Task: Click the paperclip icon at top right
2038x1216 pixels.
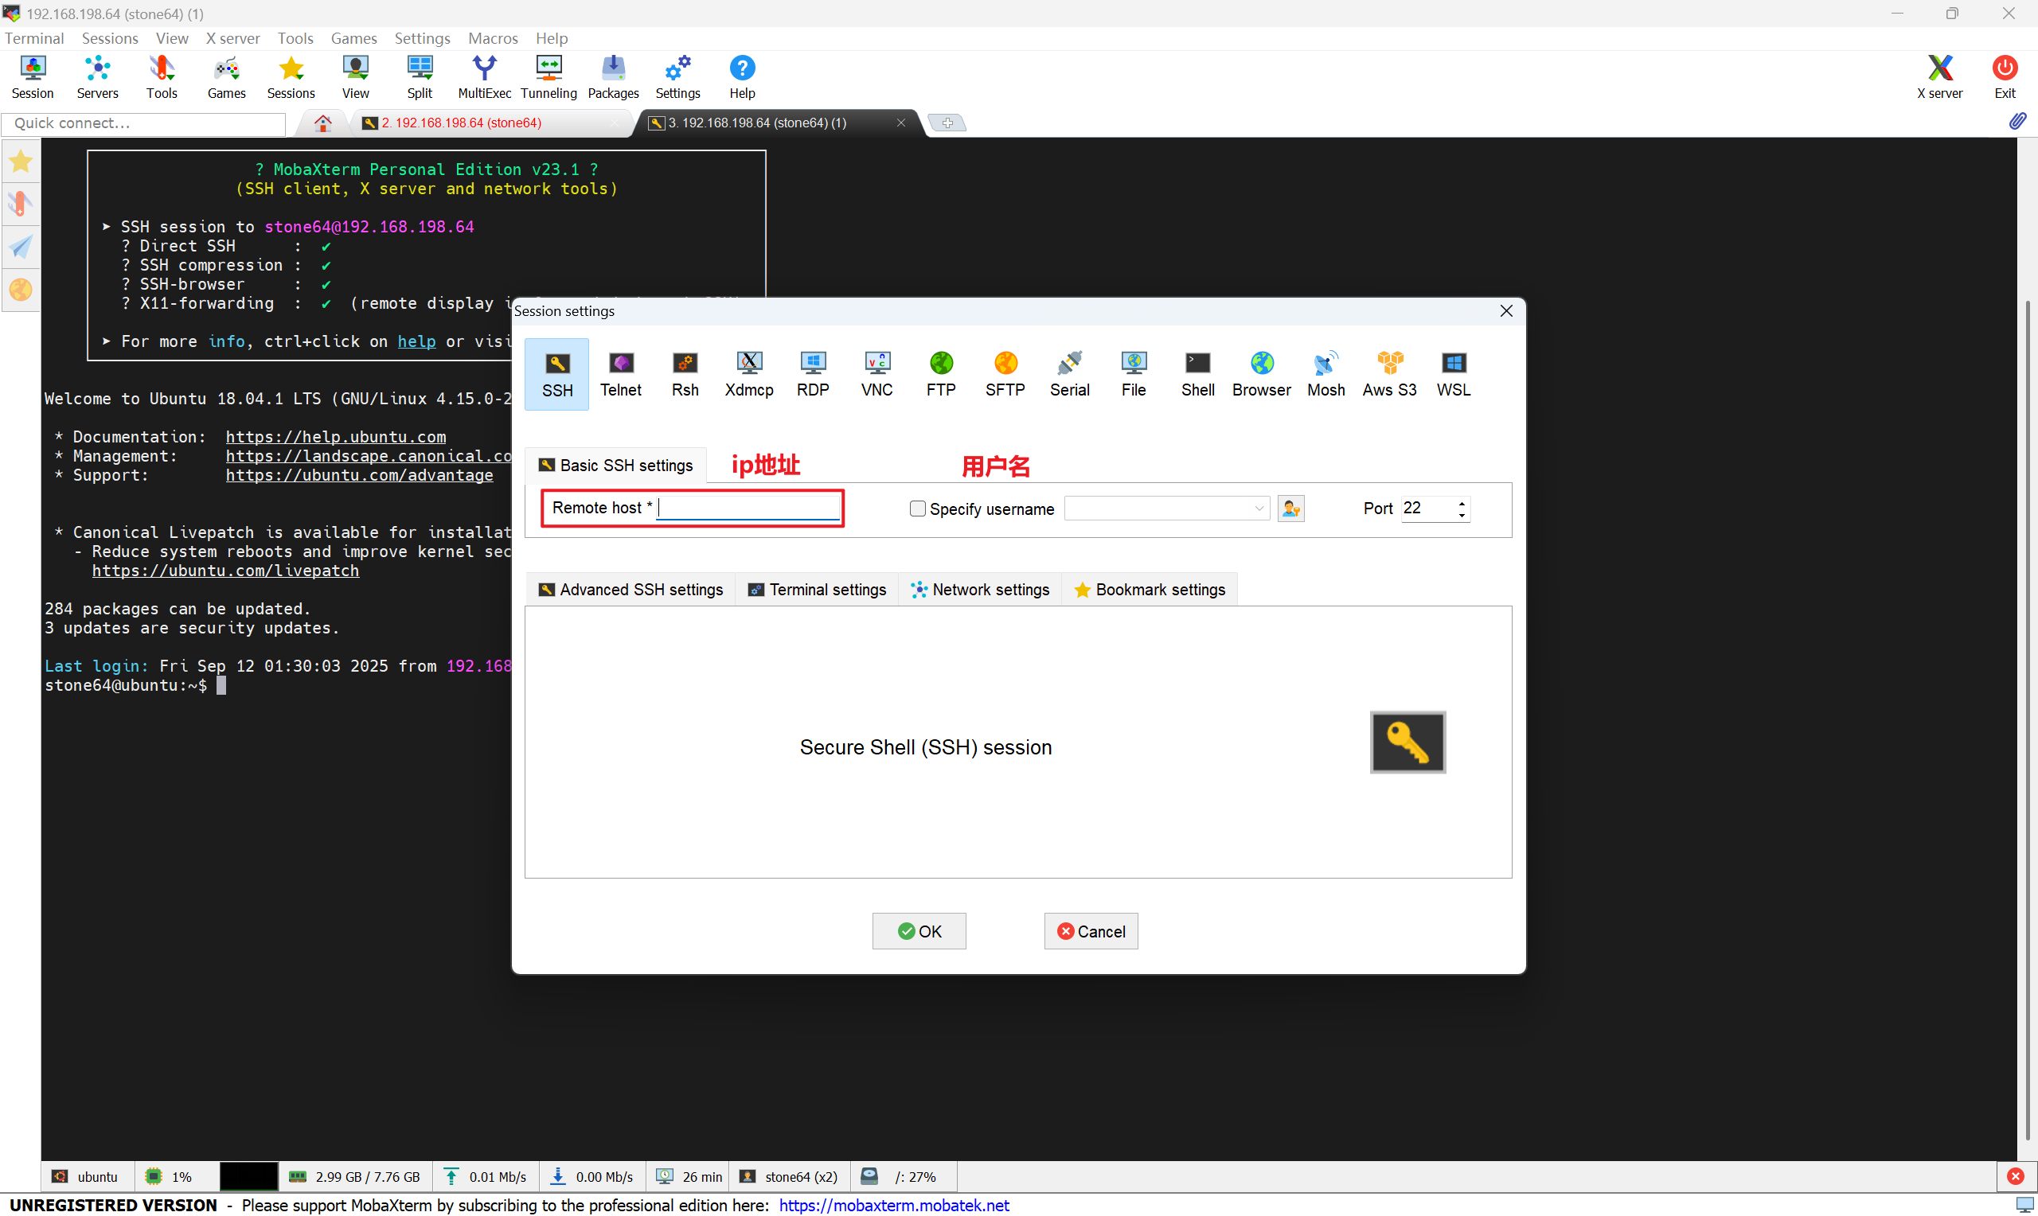Action: pyautogui.click(x=2017, y=121)
